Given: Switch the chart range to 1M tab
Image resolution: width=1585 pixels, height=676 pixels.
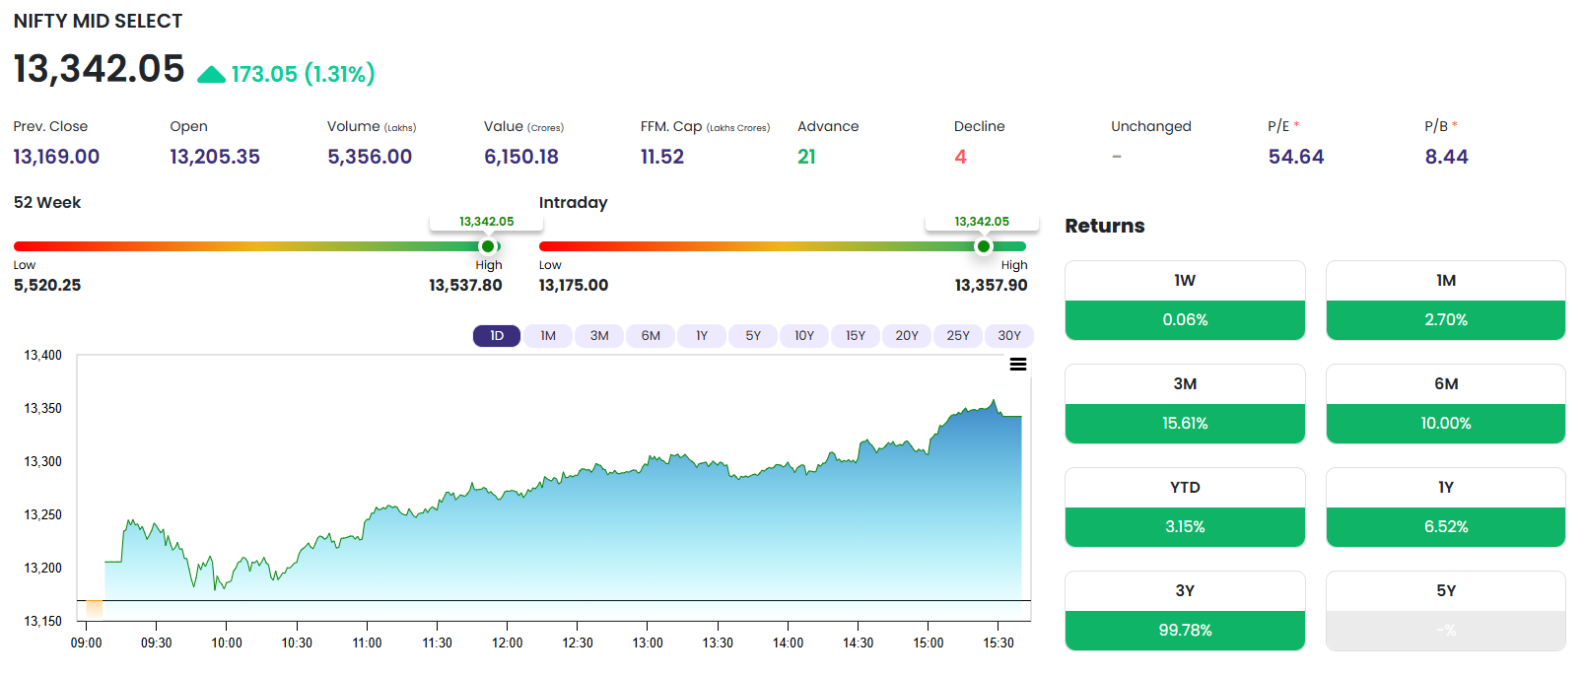Looking at the screenshot, I should tap(548, 336).
